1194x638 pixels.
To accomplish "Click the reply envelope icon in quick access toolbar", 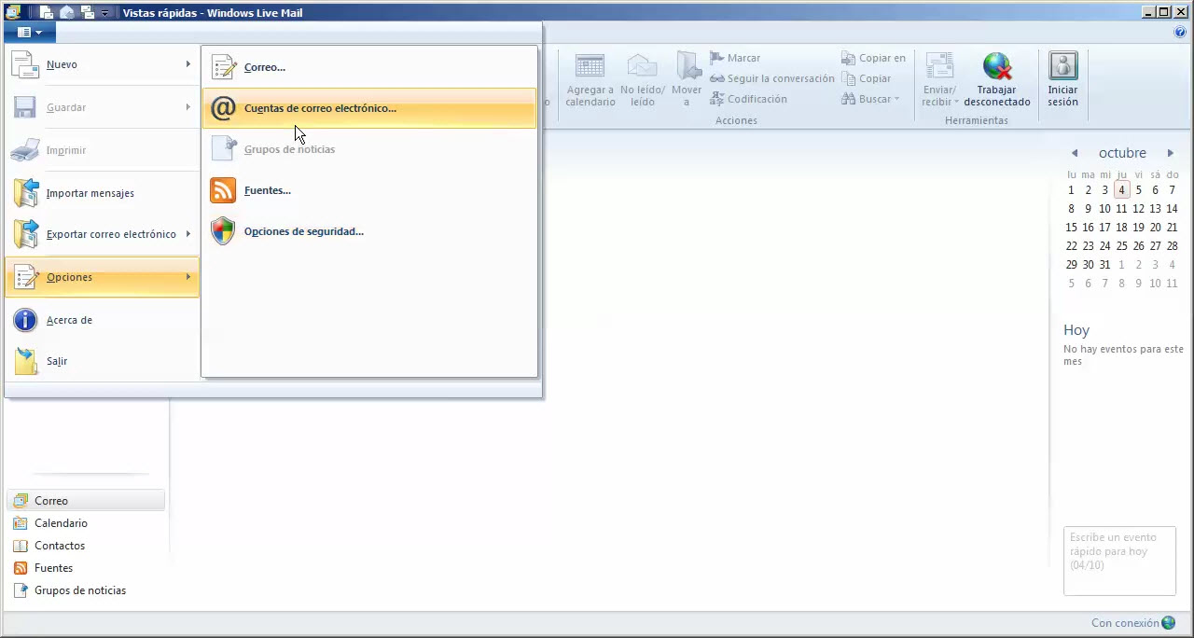I will point(67,12).
